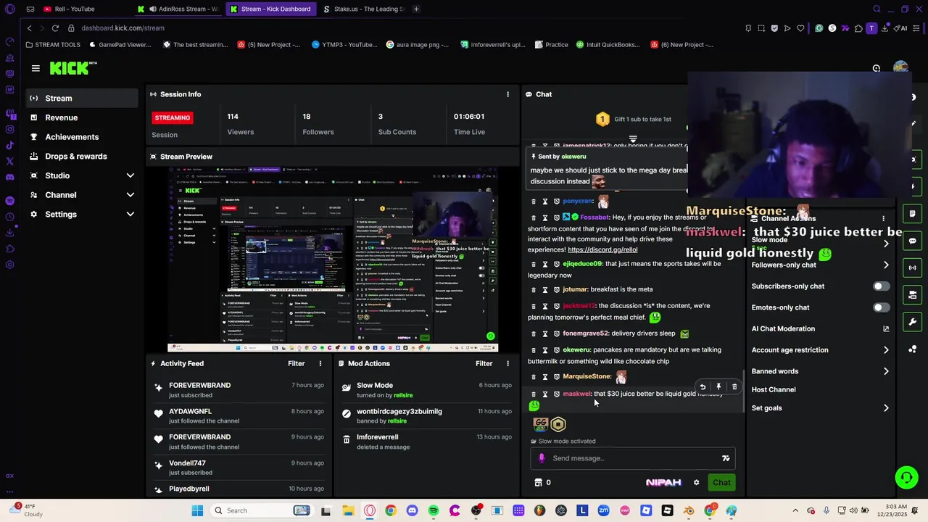Click wontbirdcagezy3zbuimilg banned entry
The width and height of the screenshot is (928, 522).
click(x=426, y=415)
